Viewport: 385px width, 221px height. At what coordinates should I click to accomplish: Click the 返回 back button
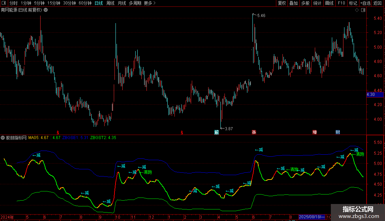pyautogui.click(x=378, y=3)
